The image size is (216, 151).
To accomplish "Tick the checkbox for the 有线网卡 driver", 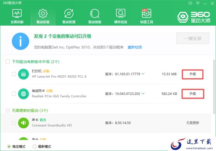I will [x=14, y=93].
